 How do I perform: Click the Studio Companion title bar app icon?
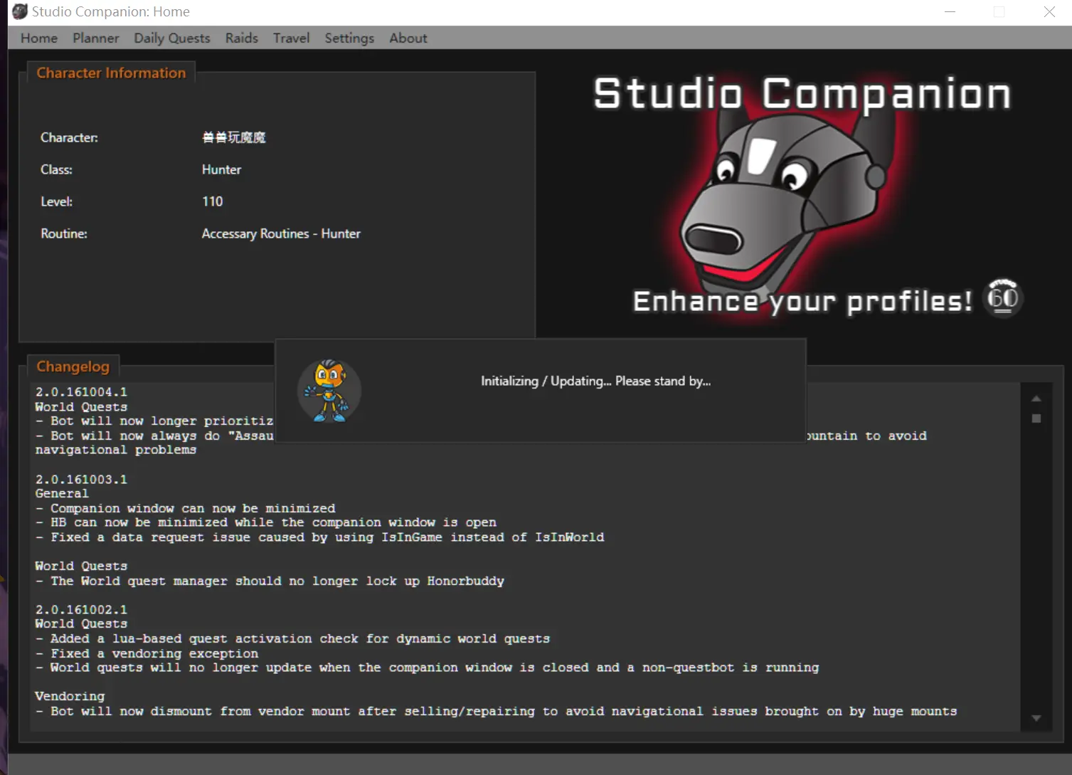(20, 11)
